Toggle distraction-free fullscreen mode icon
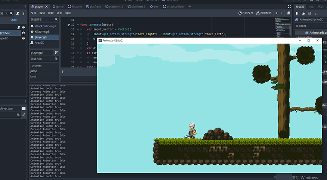Viewport: 327px width, 180px height. coord(289,7)
